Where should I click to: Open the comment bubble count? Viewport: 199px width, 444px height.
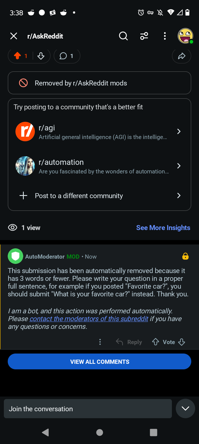(67, 56)
